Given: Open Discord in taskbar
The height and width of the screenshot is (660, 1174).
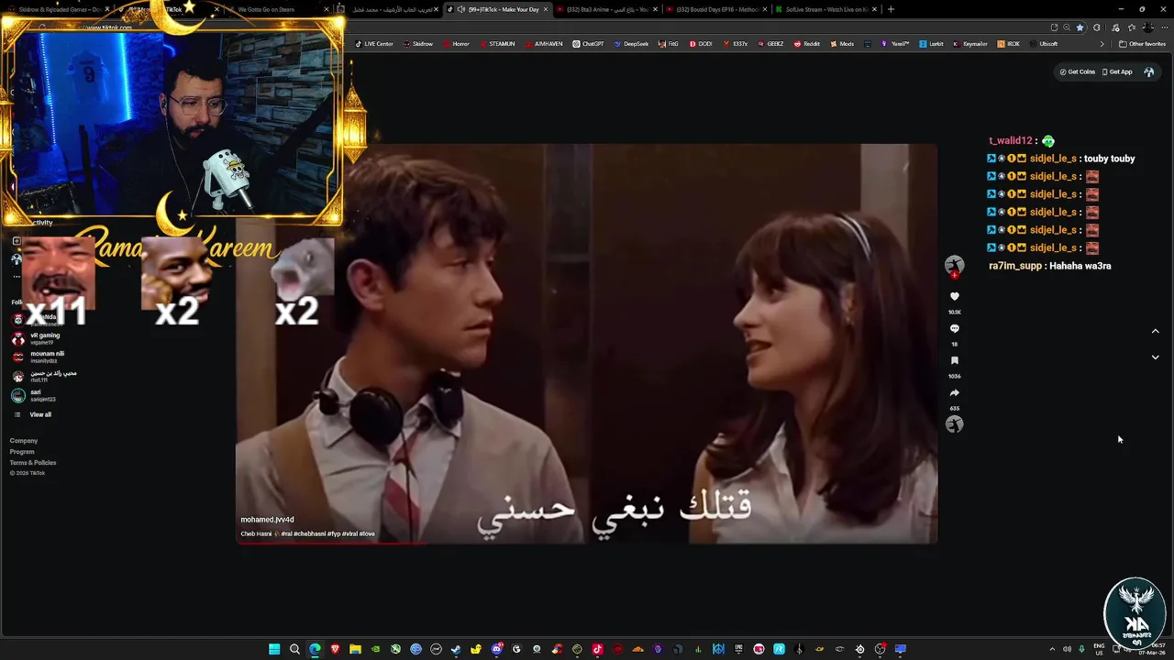Looking at the screenshot, I should [496, 649].
